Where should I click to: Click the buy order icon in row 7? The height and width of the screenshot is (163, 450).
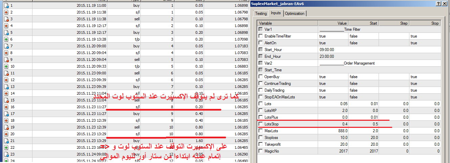click(x=6, y=46)
